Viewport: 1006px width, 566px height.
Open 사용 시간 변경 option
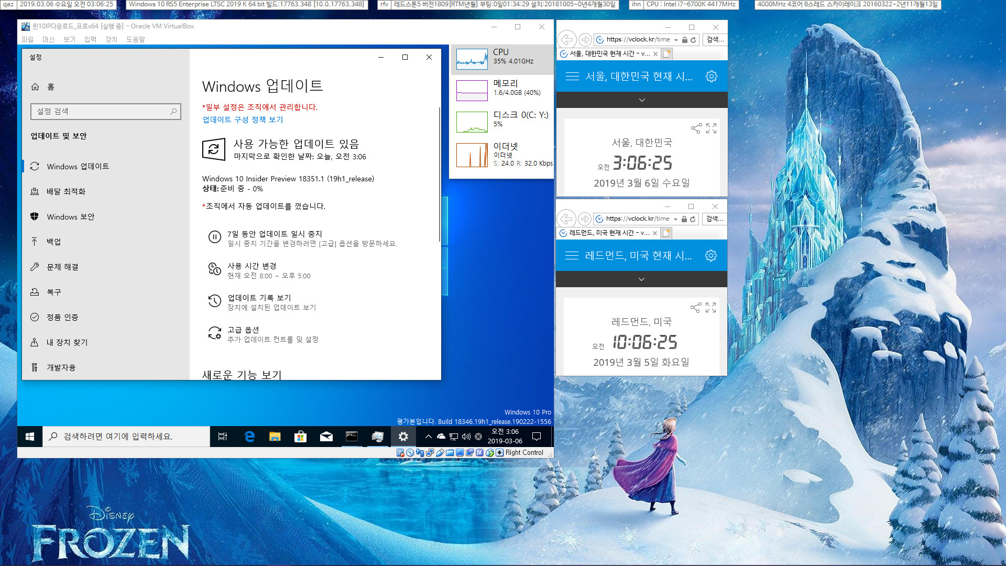[x=251, y=266]
